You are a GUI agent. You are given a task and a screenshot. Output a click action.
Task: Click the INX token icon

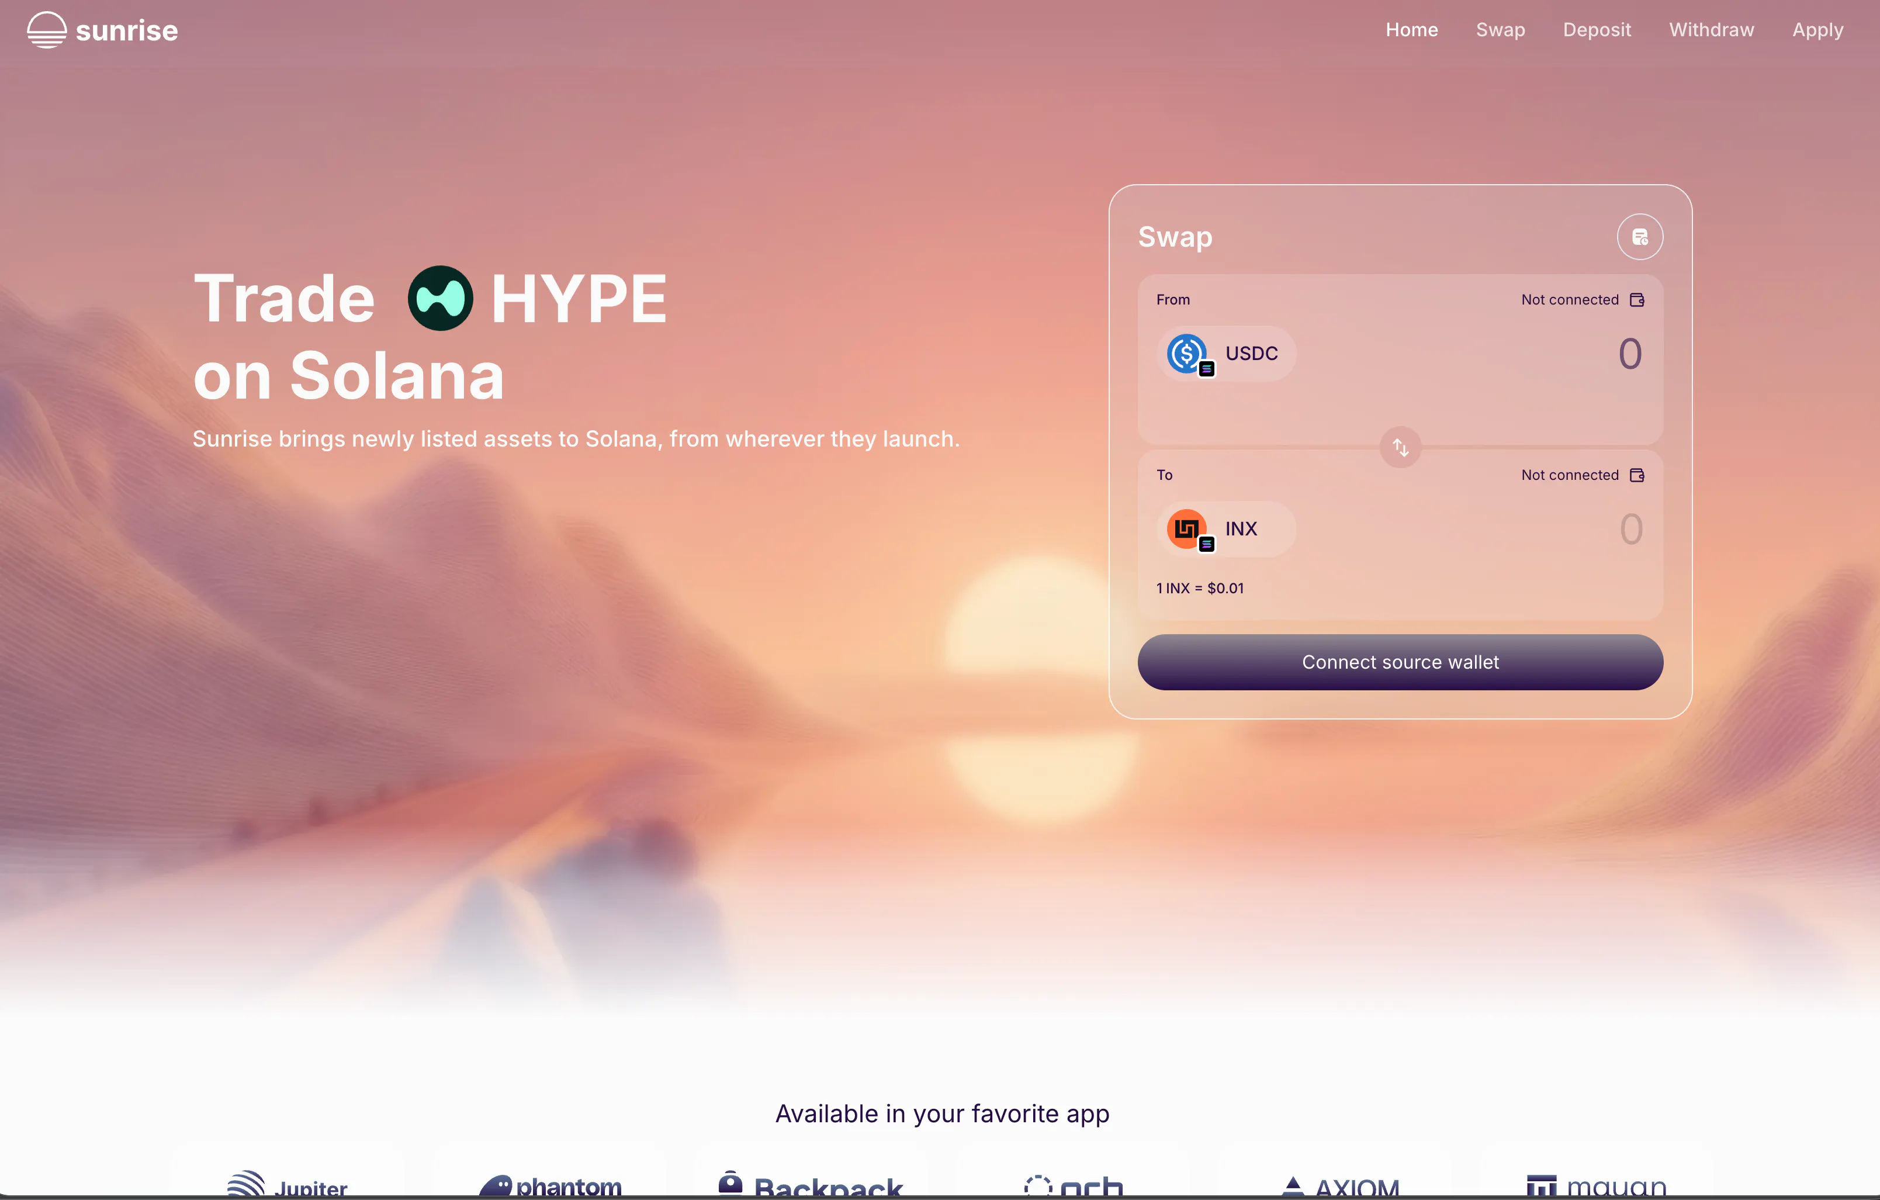[x=1187, y=530]
